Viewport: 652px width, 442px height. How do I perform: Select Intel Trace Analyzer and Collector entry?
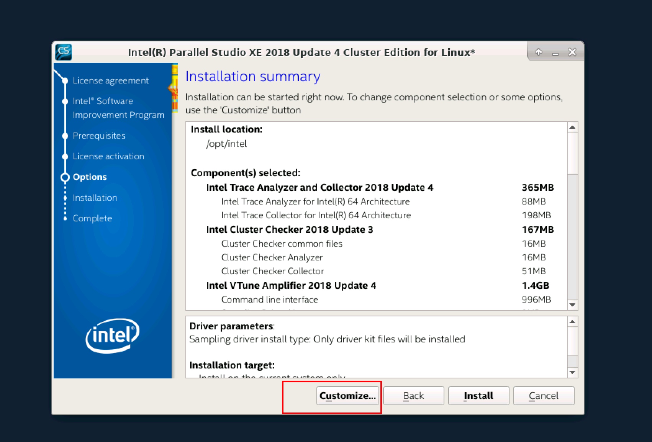point(319,187)
